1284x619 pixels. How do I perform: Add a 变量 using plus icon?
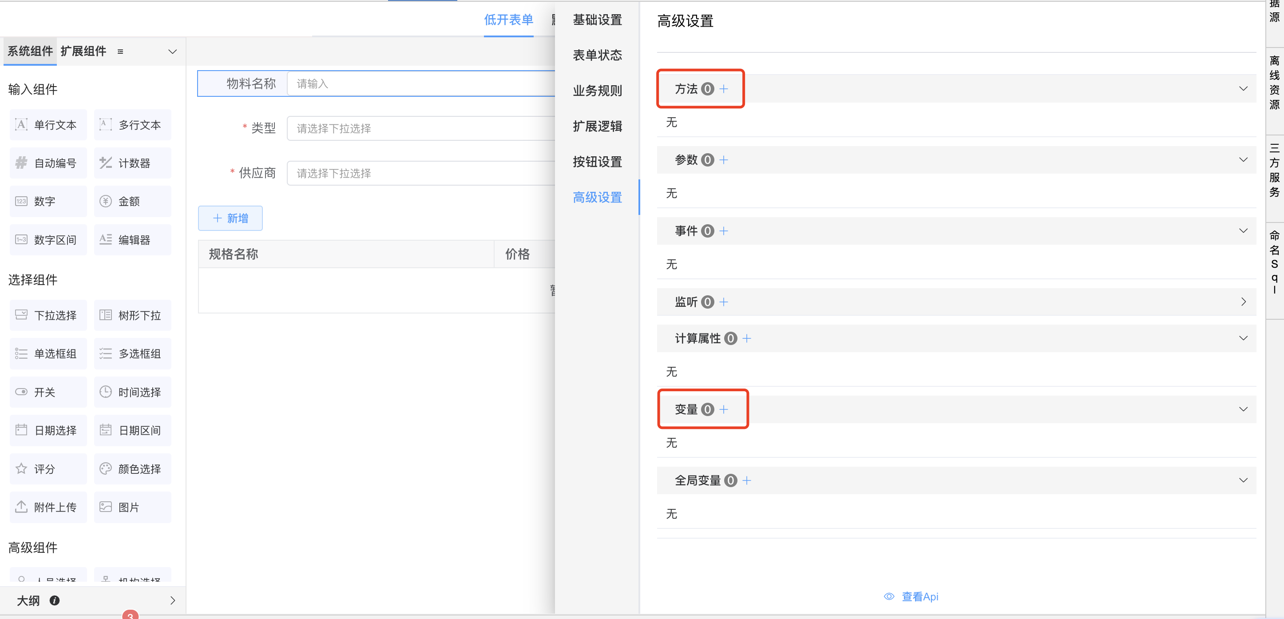point(723,409)
